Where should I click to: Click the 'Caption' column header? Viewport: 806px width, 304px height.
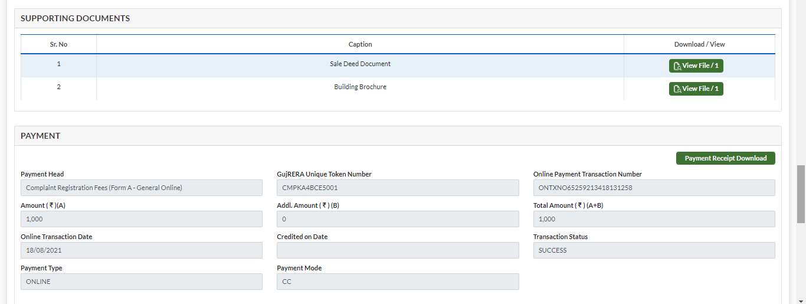360,44
